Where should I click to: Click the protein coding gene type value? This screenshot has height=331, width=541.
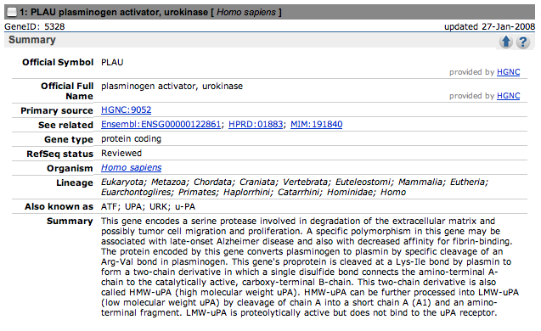point(131,139)
